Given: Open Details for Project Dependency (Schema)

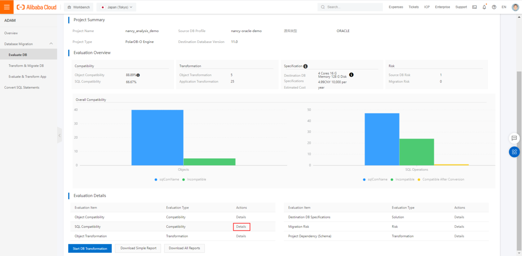Looking at the screenshot, I should coord(459,236).
